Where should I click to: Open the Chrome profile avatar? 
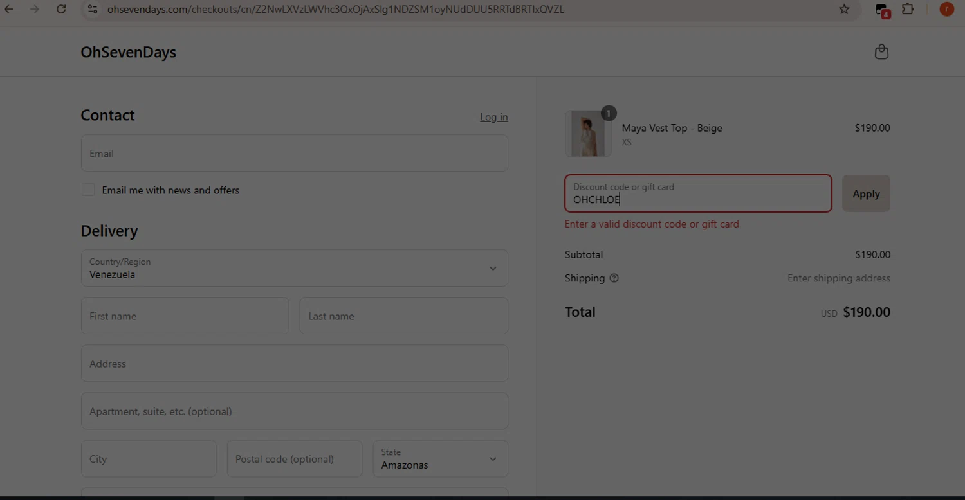[946, 9]
